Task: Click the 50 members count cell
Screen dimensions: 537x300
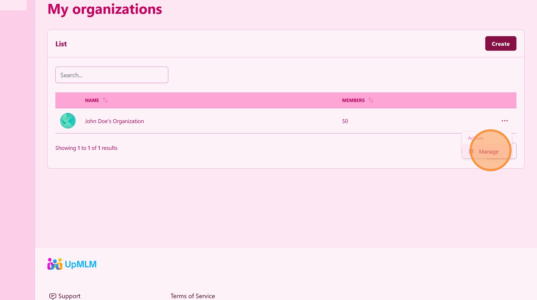Action: 345,121
